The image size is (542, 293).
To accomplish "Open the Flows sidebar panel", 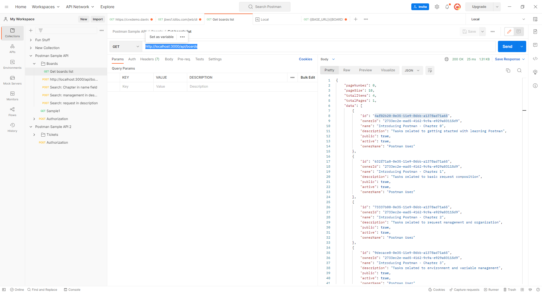I will coord(12,112).
